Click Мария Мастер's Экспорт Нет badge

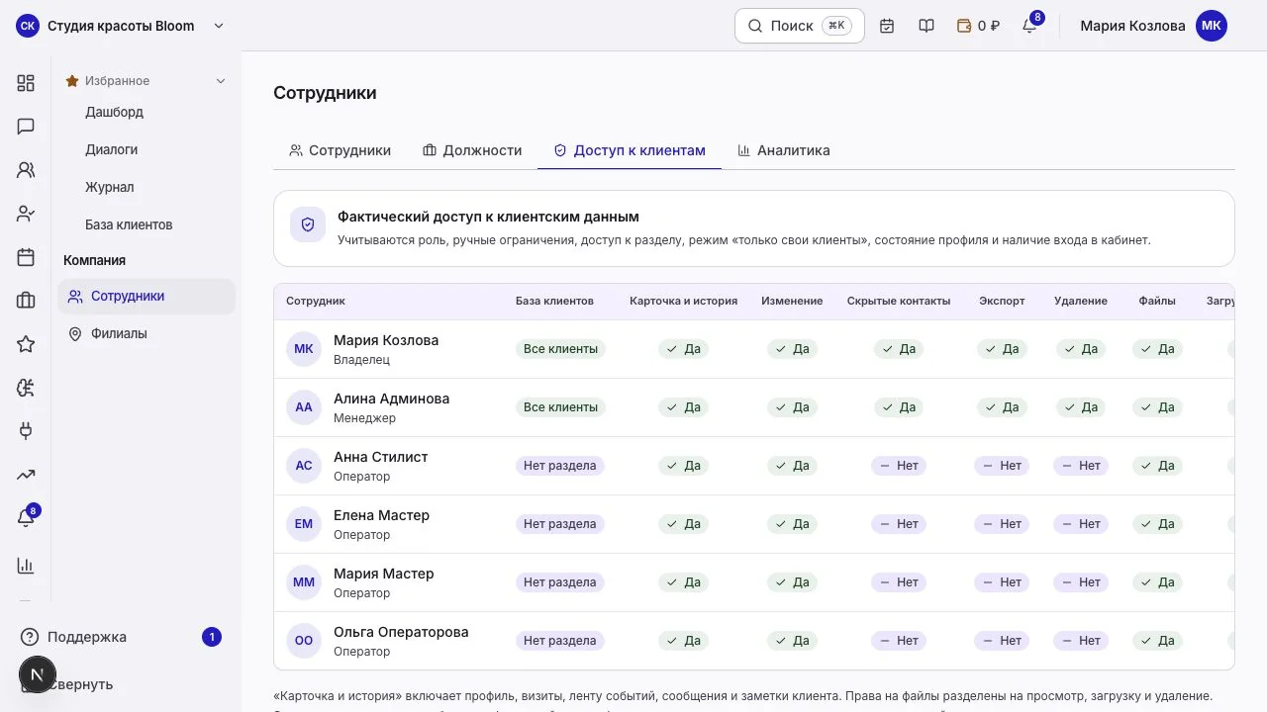click(1002, 582)
